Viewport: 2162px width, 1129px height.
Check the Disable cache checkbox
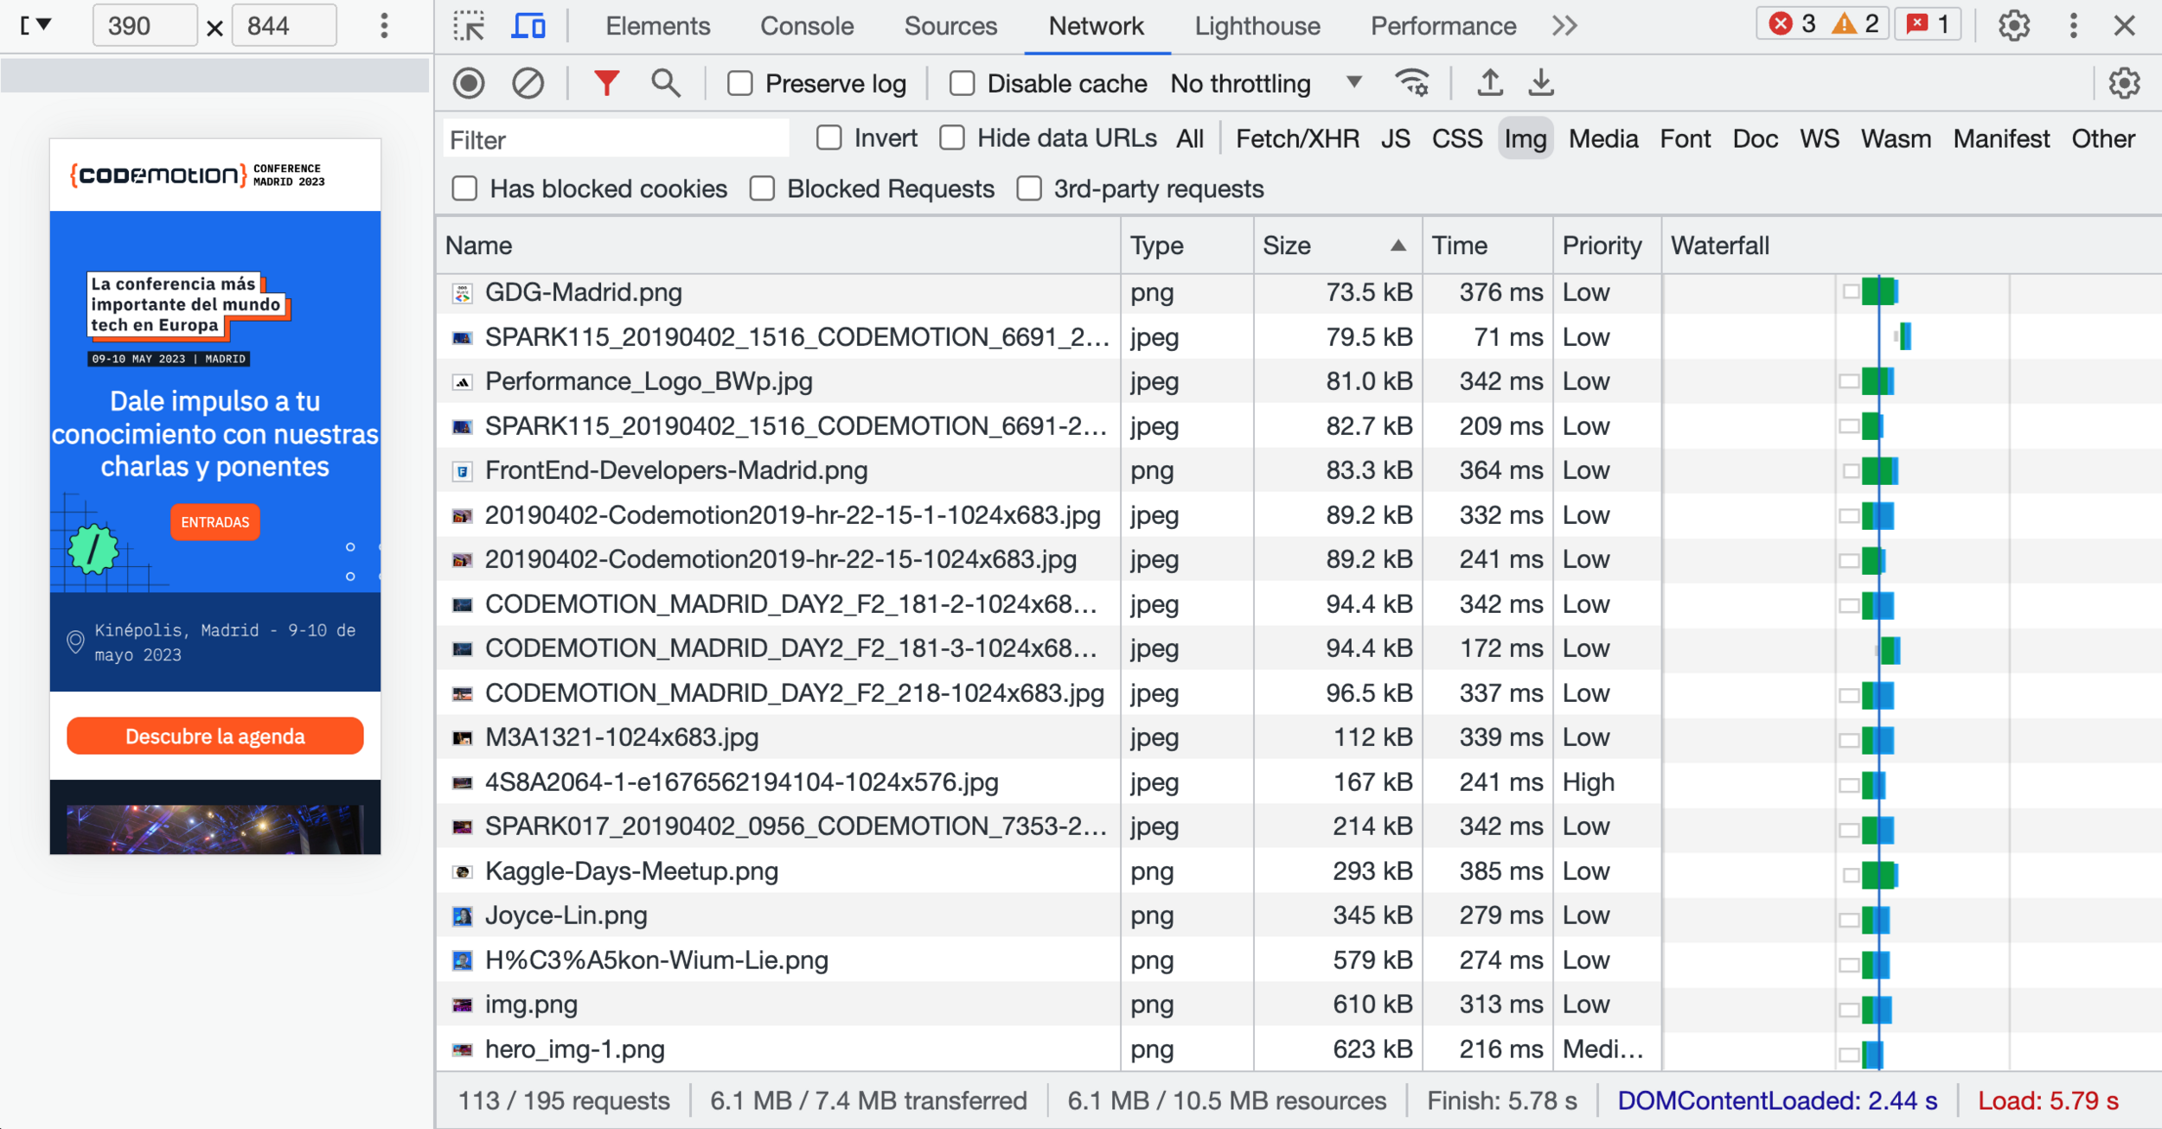click(x=962, y=84)
